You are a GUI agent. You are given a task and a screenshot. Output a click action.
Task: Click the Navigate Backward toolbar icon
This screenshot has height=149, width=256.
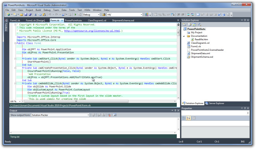[x=64, y=15]
